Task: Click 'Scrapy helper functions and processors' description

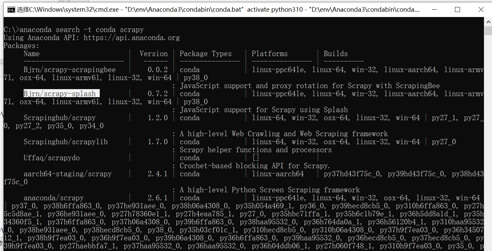Action: 256,150
